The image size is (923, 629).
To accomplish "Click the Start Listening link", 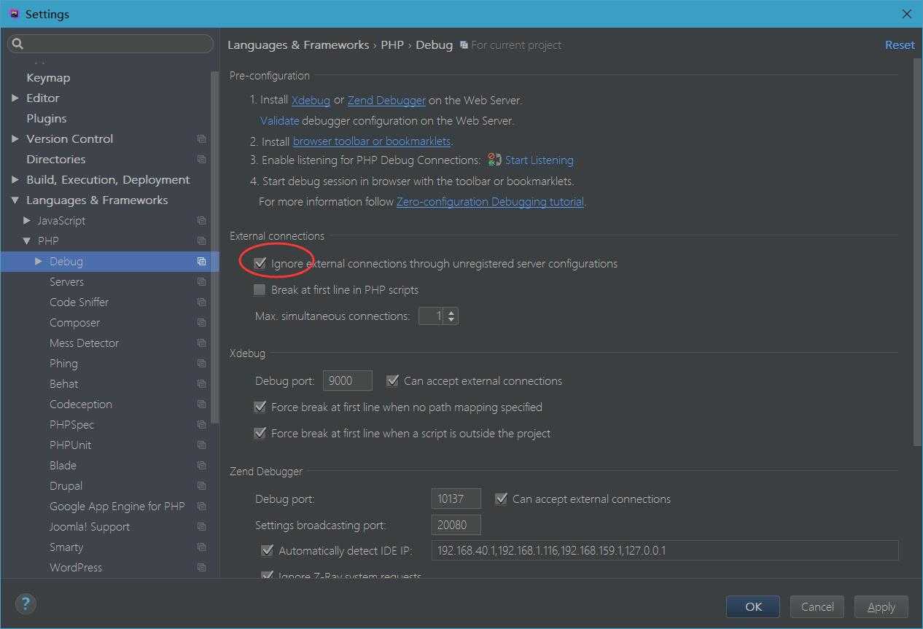I will [x=540, y=160].
